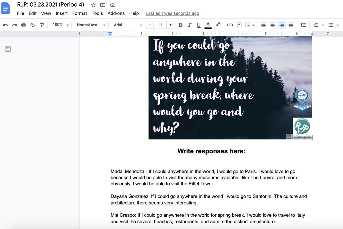
Task: Open the Insert menu
Action: tap(62, 13)
